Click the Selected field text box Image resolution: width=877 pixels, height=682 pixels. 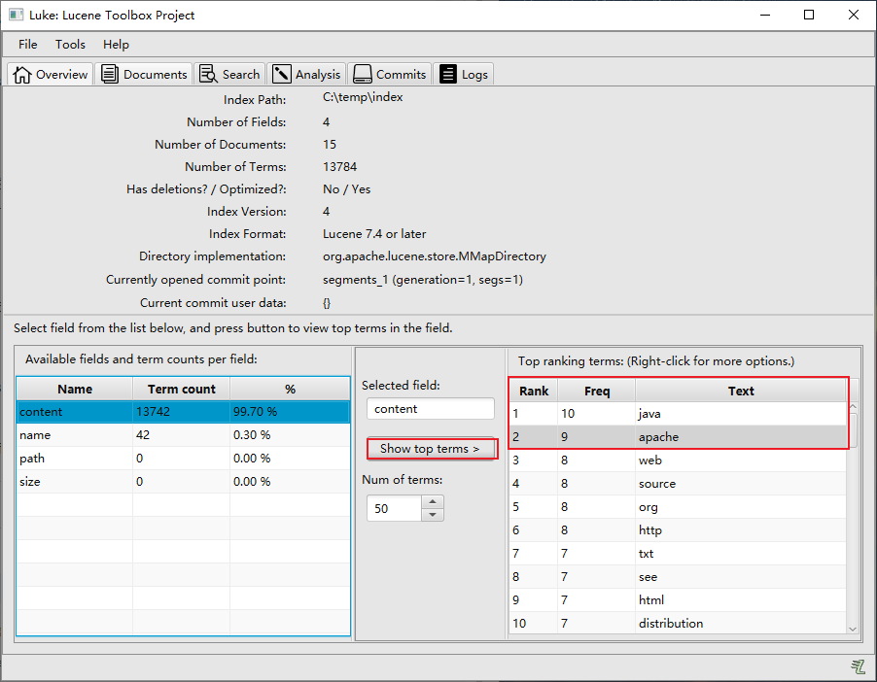pos(431,409)
